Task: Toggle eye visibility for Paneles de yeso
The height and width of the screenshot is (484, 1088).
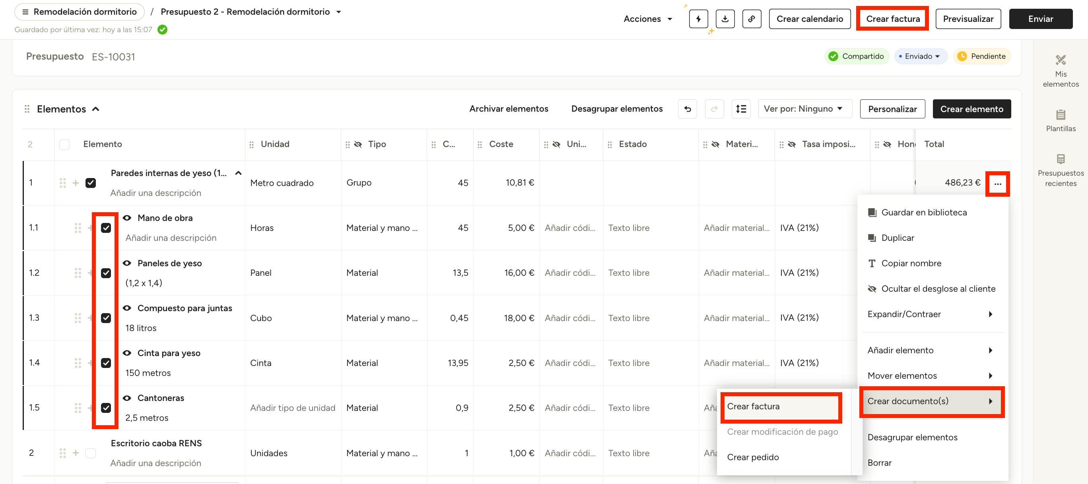Action: (127, 263)
